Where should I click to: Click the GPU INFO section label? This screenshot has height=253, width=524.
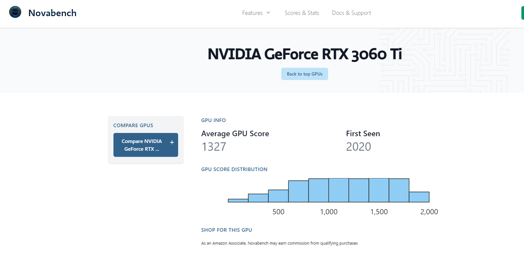click(x=213, y=120)
